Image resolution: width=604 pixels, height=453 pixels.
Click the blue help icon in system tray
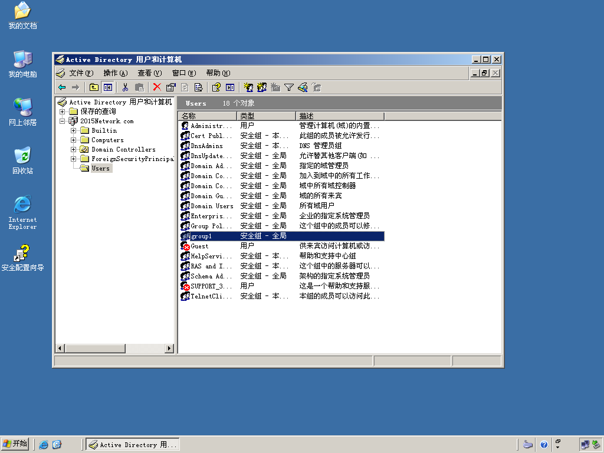pos(544,445)
